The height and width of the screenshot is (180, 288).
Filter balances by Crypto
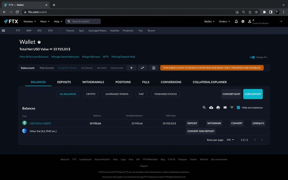pyautogui.click(x=91, y=94)
